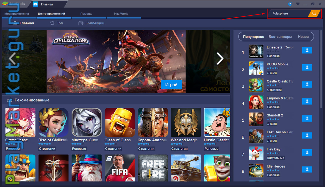This screenshot has width=325, height=187.
Task: Download Idle Heroes from the popular list
Action: pyautogui.click(x=307, y=169)
